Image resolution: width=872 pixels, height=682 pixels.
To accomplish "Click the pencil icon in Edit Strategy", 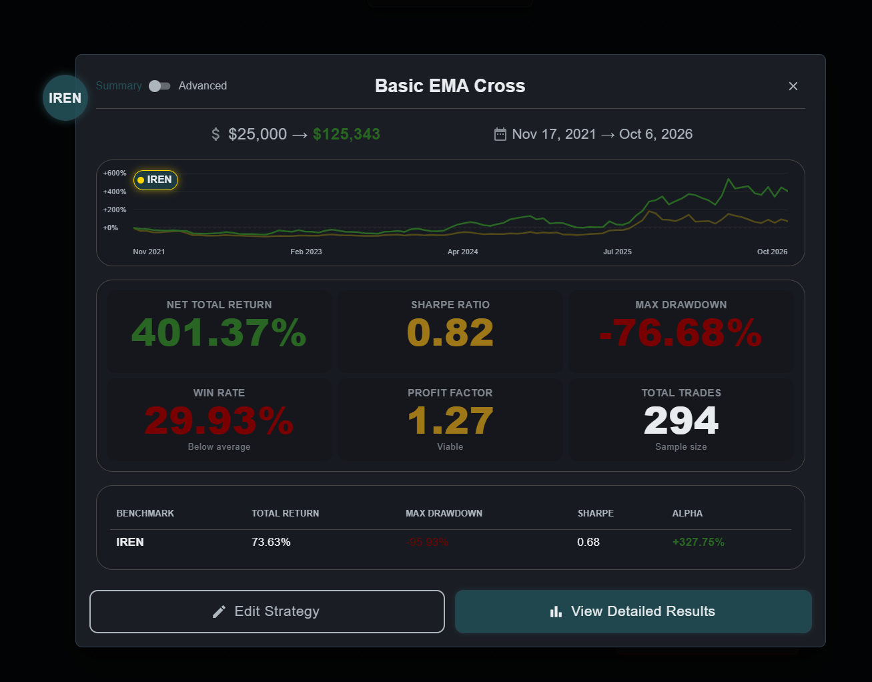I will coord(219,612).
